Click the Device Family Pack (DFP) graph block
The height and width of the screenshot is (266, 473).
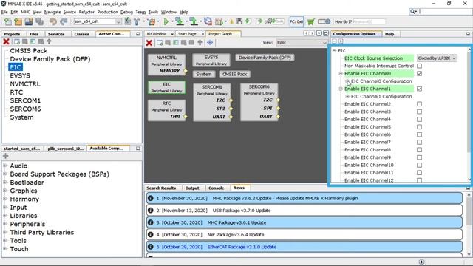tap(265, 58)
